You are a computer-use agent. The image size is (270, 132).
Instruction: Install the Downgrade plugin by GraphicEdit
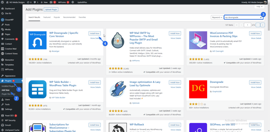coord(255,82)
